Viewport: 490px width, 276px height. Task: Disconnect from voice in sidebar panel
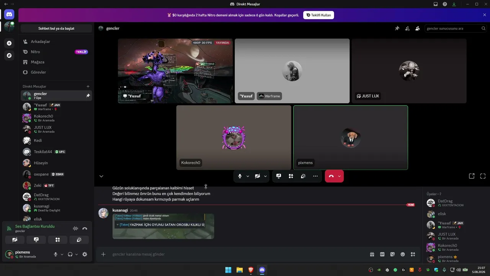(x=85, y=228)
